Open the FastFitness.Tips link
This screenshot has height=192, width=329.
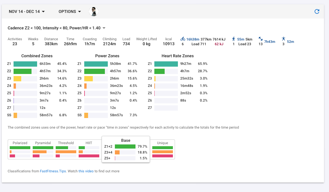(53, 171)
